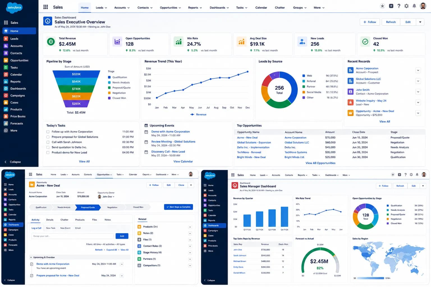Screen dimensions: 431x287
Task: Open global actions plus icon in Sales Executive Overview header
Action: pos(391,6)
